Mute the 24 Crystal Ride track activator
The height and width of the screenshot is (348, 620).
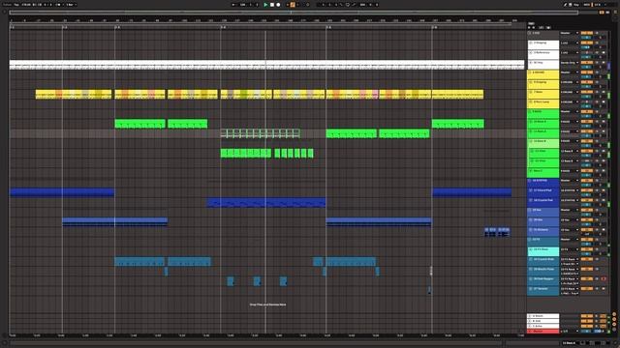pos(587,259)
